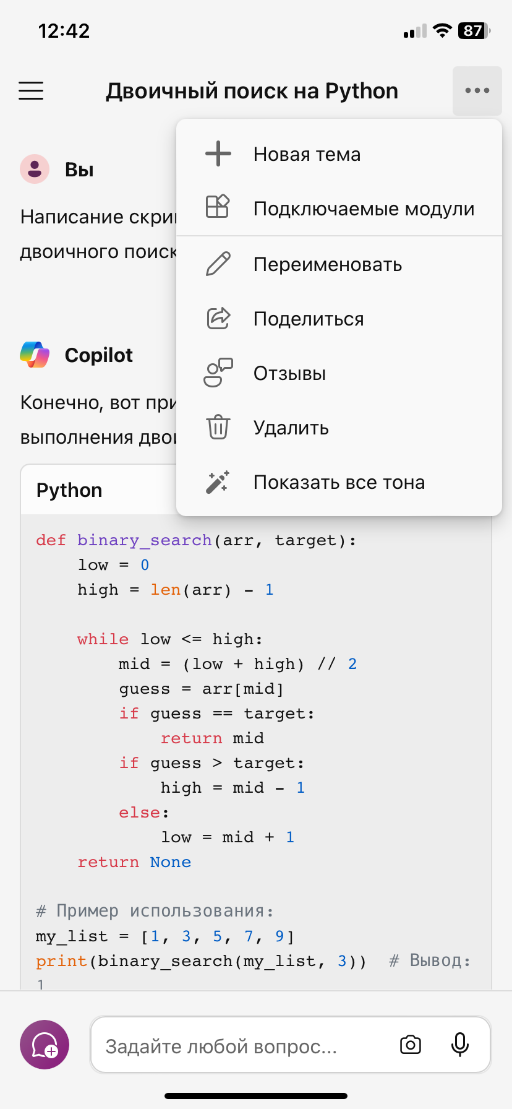Select 'Показать все тона' option

tap(339, 482)
